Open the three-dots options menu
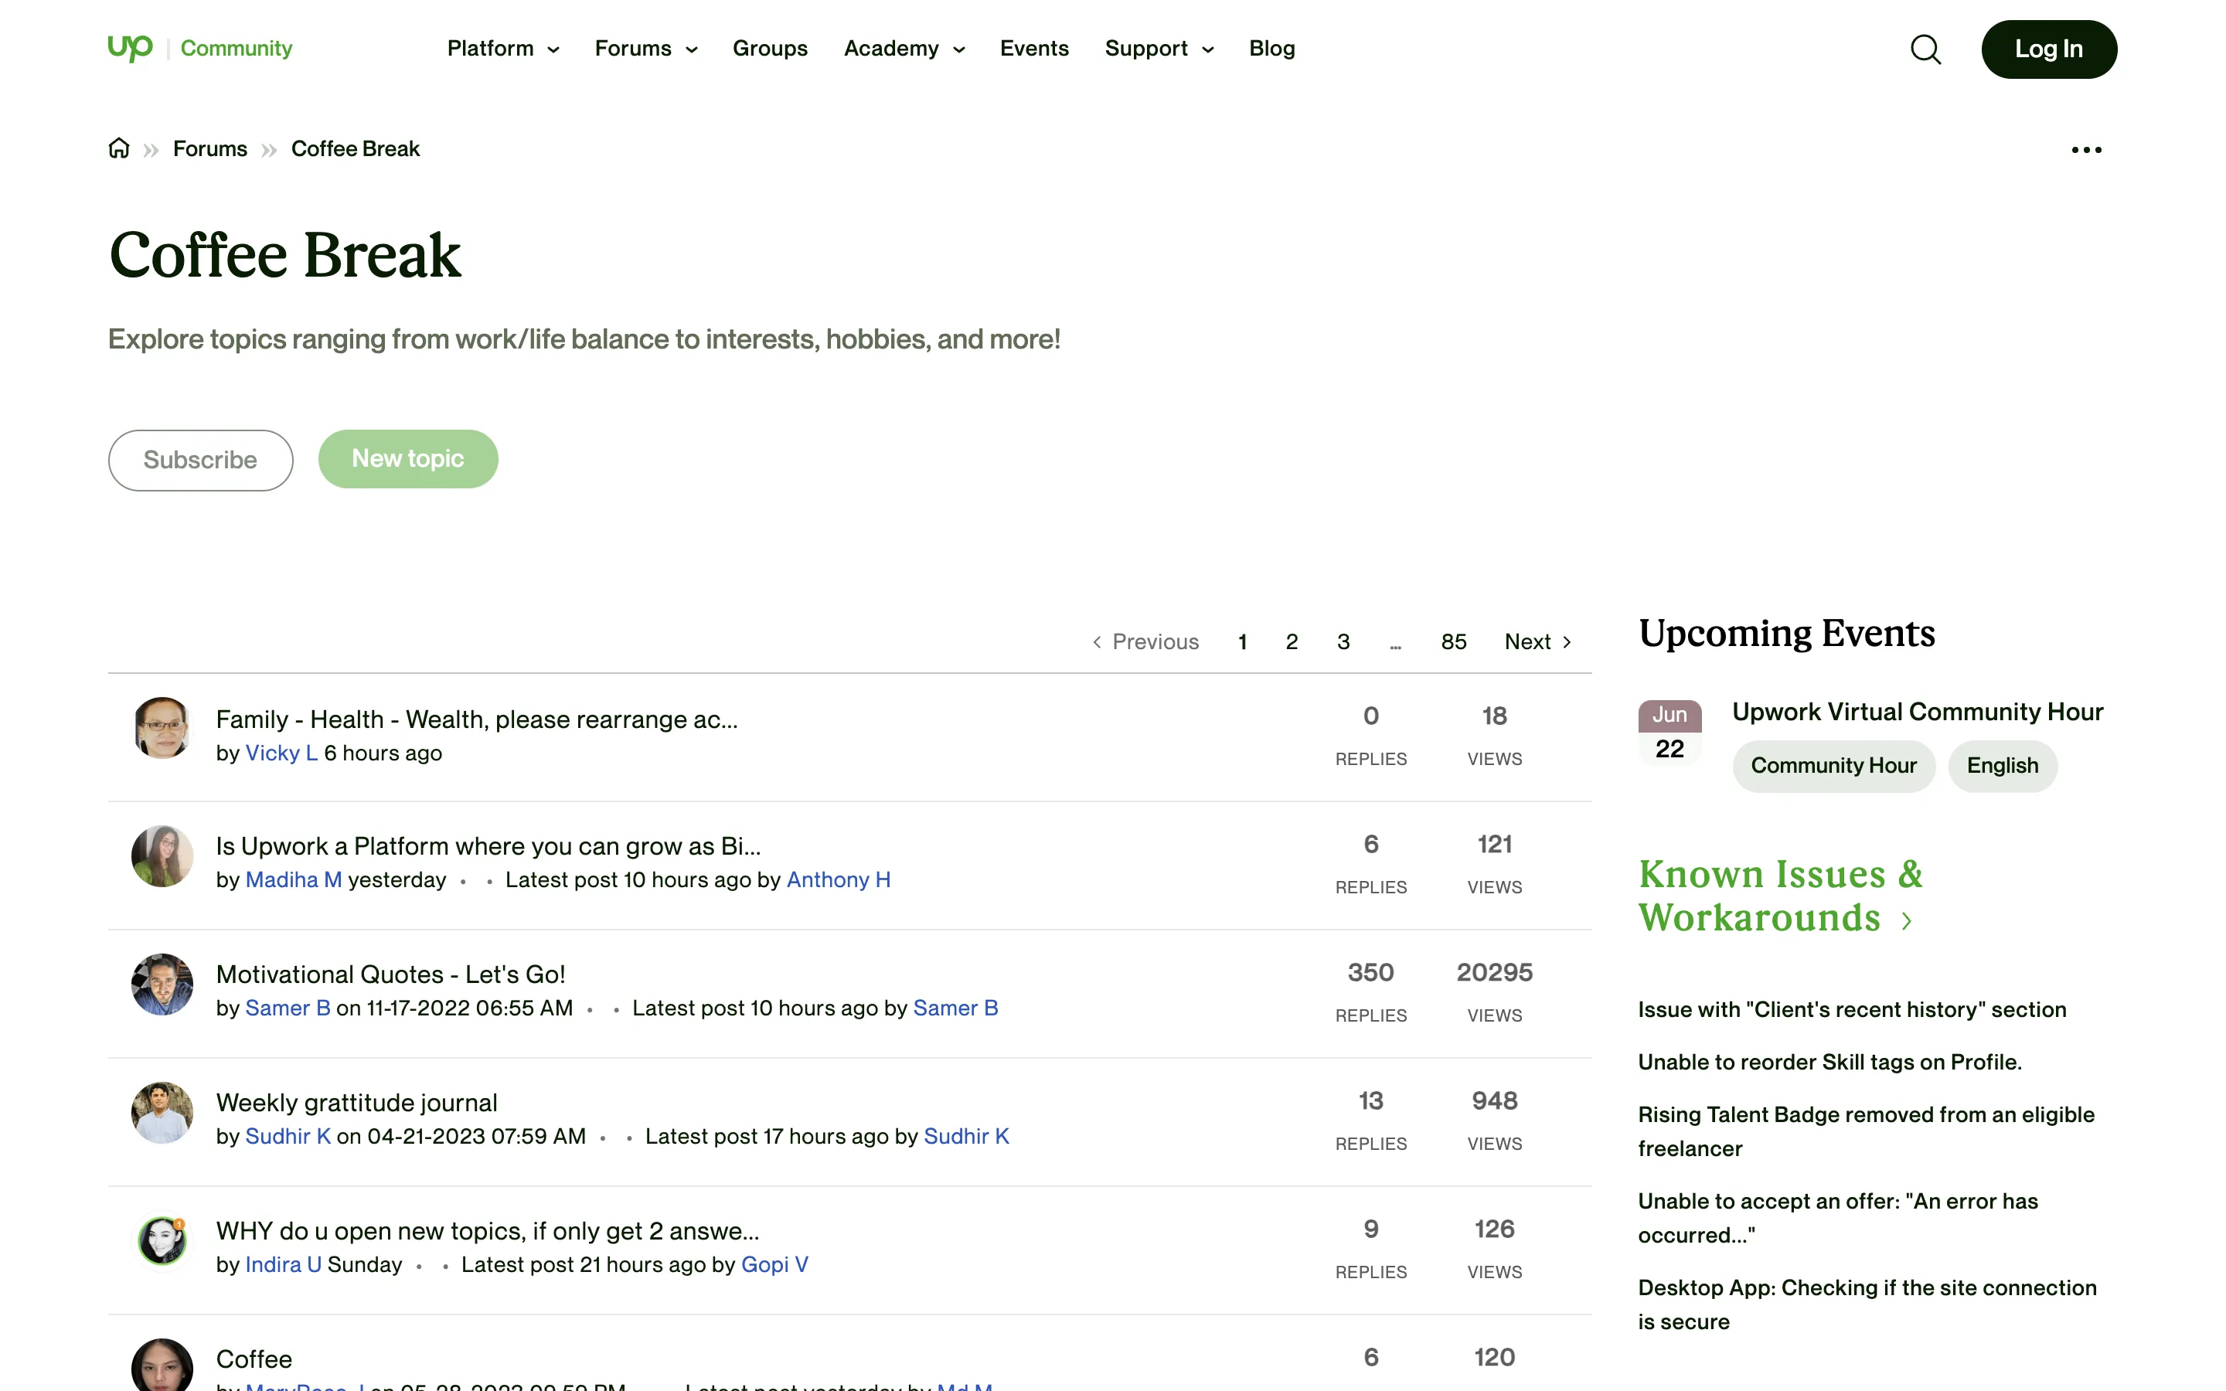 pyautogui.click(x=2085, y=150)
